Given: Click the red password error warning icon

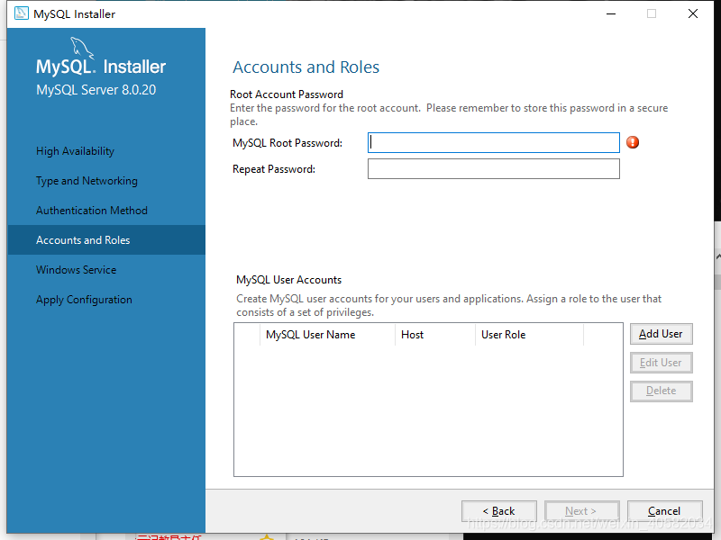Looking at the screenshot, I should coord(633,142).
